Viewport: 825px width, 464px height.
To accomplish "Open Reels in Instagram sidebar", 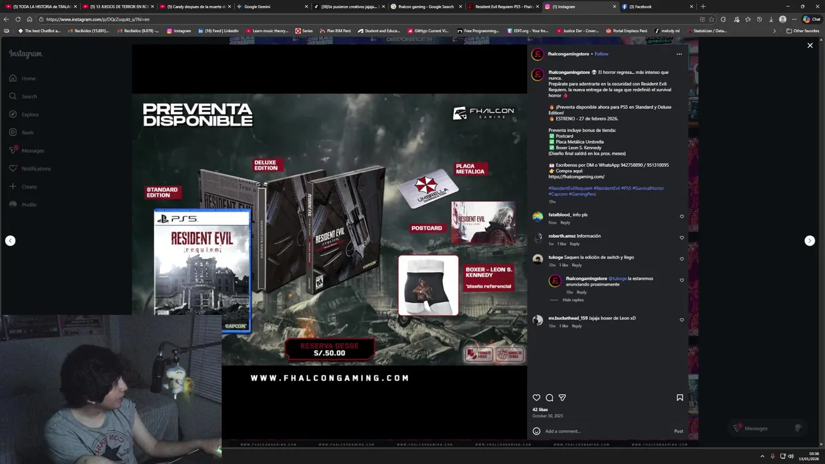I will point(21,133).
